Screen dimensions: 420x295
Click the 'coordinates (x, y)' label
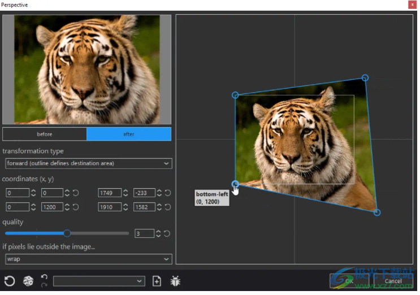pos(28,179)
